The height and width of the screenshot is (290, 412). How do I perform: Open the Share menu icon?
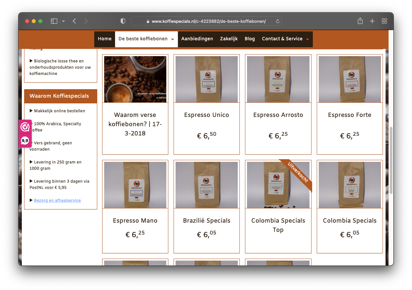point(360,21)
